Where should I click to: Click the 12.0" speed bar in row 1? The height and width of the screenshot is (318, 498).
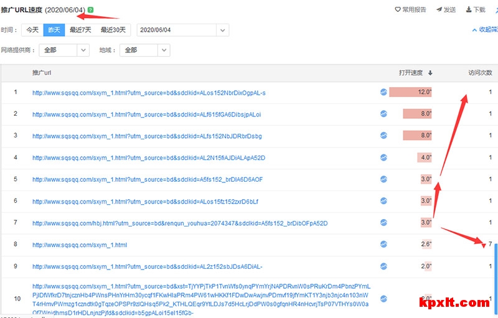411,92
